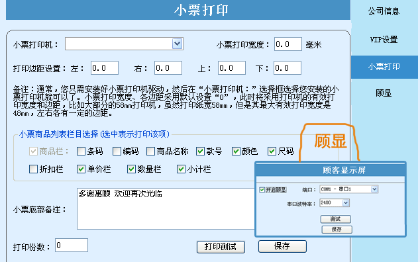Click the top margin 上 input field
Image resolution: width=420 pixels, height=262 pixels.
click(232, 68)
